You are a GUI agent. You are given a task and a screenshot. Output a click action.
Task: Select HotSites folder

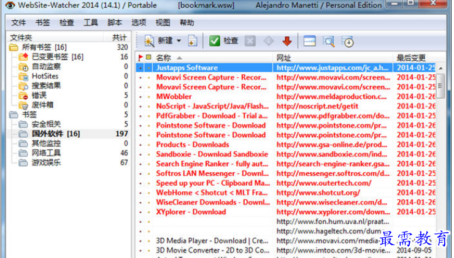[45, 76]
